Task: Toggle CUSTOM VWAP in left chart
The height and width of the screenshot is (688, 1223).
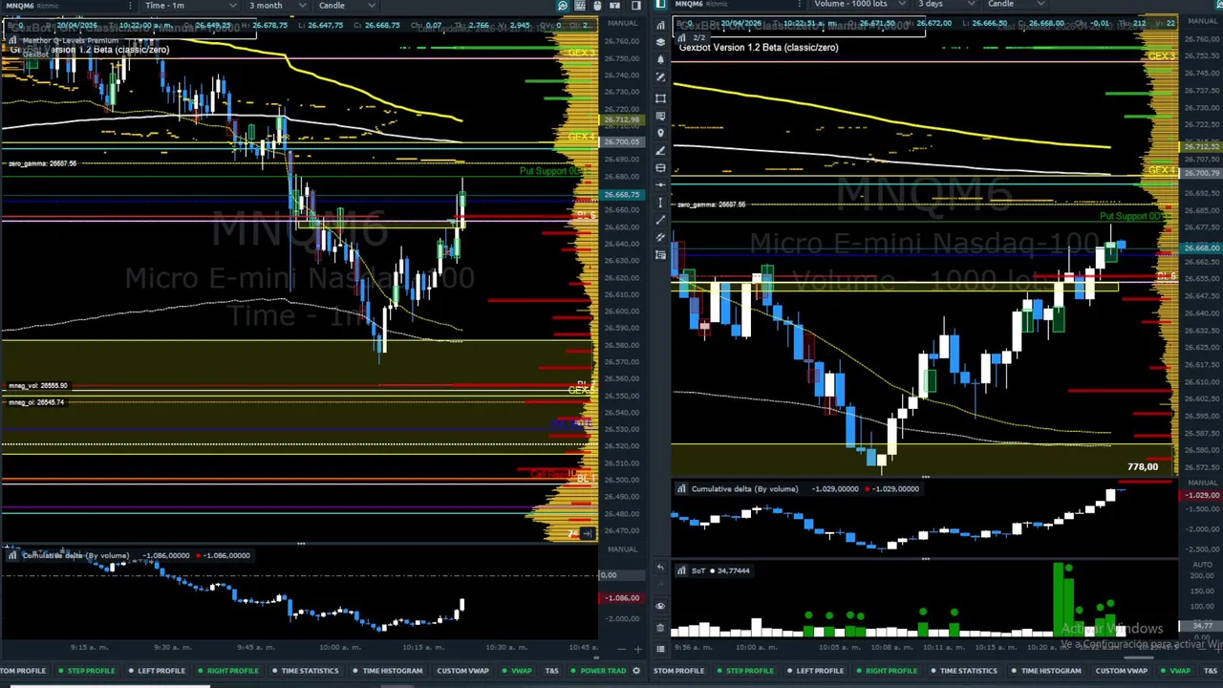Action: point(462,671)
